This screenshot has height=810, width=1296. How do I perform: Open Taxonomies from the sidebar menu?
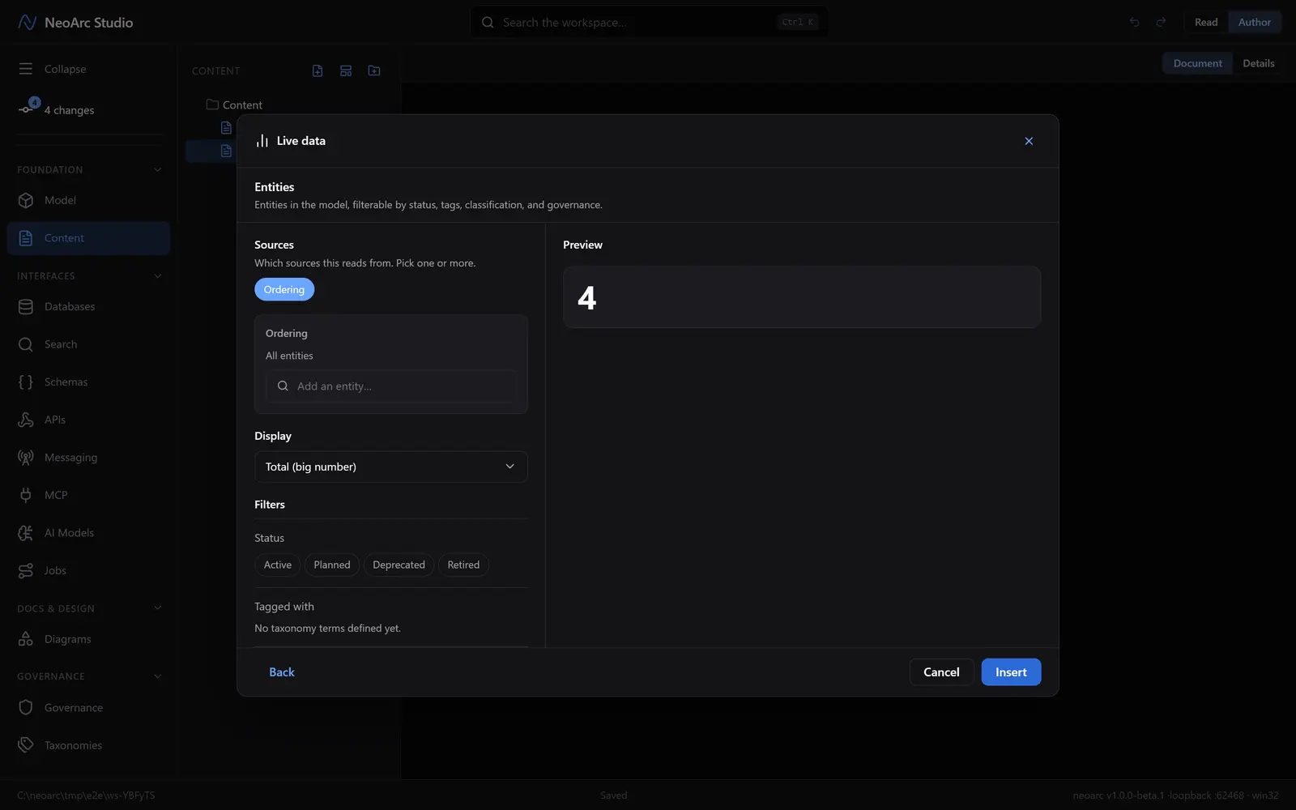tap(88, 745)
